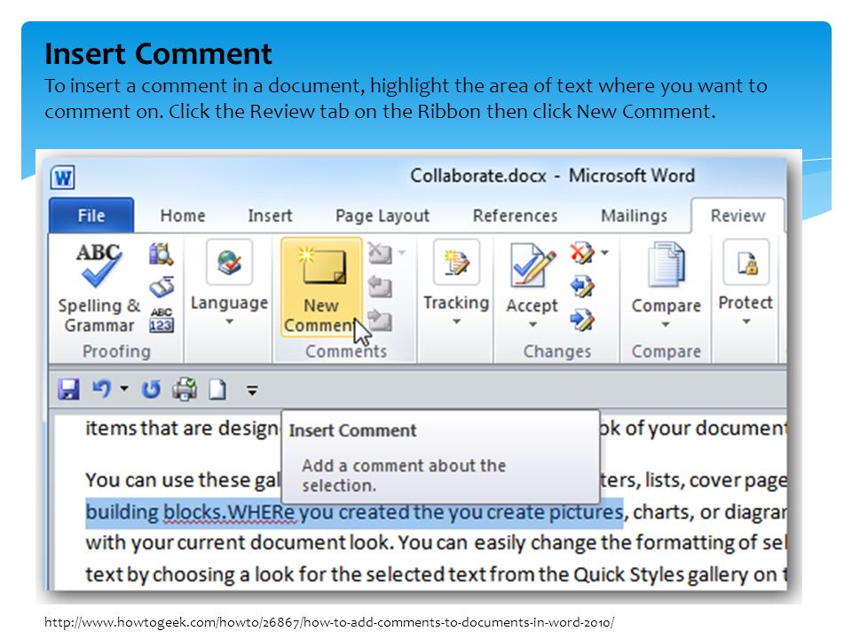Viewport: 852px width, 639px height.
Task: Go to Previous Change icon
Action: coord(582,287)
